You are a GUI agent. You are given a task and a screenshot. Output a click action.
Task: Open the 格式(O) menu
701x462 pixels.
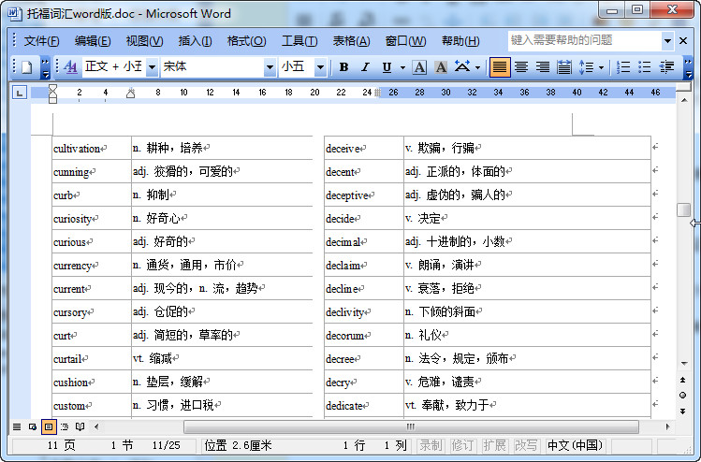pyautogui.click(x=246, y=41)
